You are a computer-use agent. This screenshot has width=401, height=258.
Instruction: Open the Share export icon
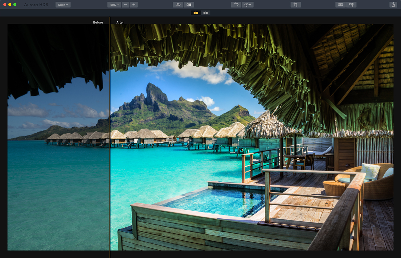(x=393, y=5)
